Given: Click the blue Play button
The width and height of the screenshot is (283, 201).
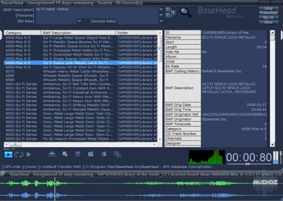Looking at the screenshot, I should 8,155.
